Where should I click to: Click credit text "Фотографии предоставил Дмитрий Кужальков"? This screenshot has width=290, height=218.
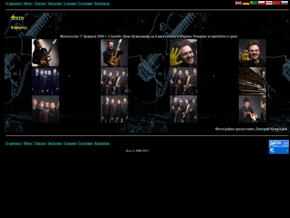point(251,129)
